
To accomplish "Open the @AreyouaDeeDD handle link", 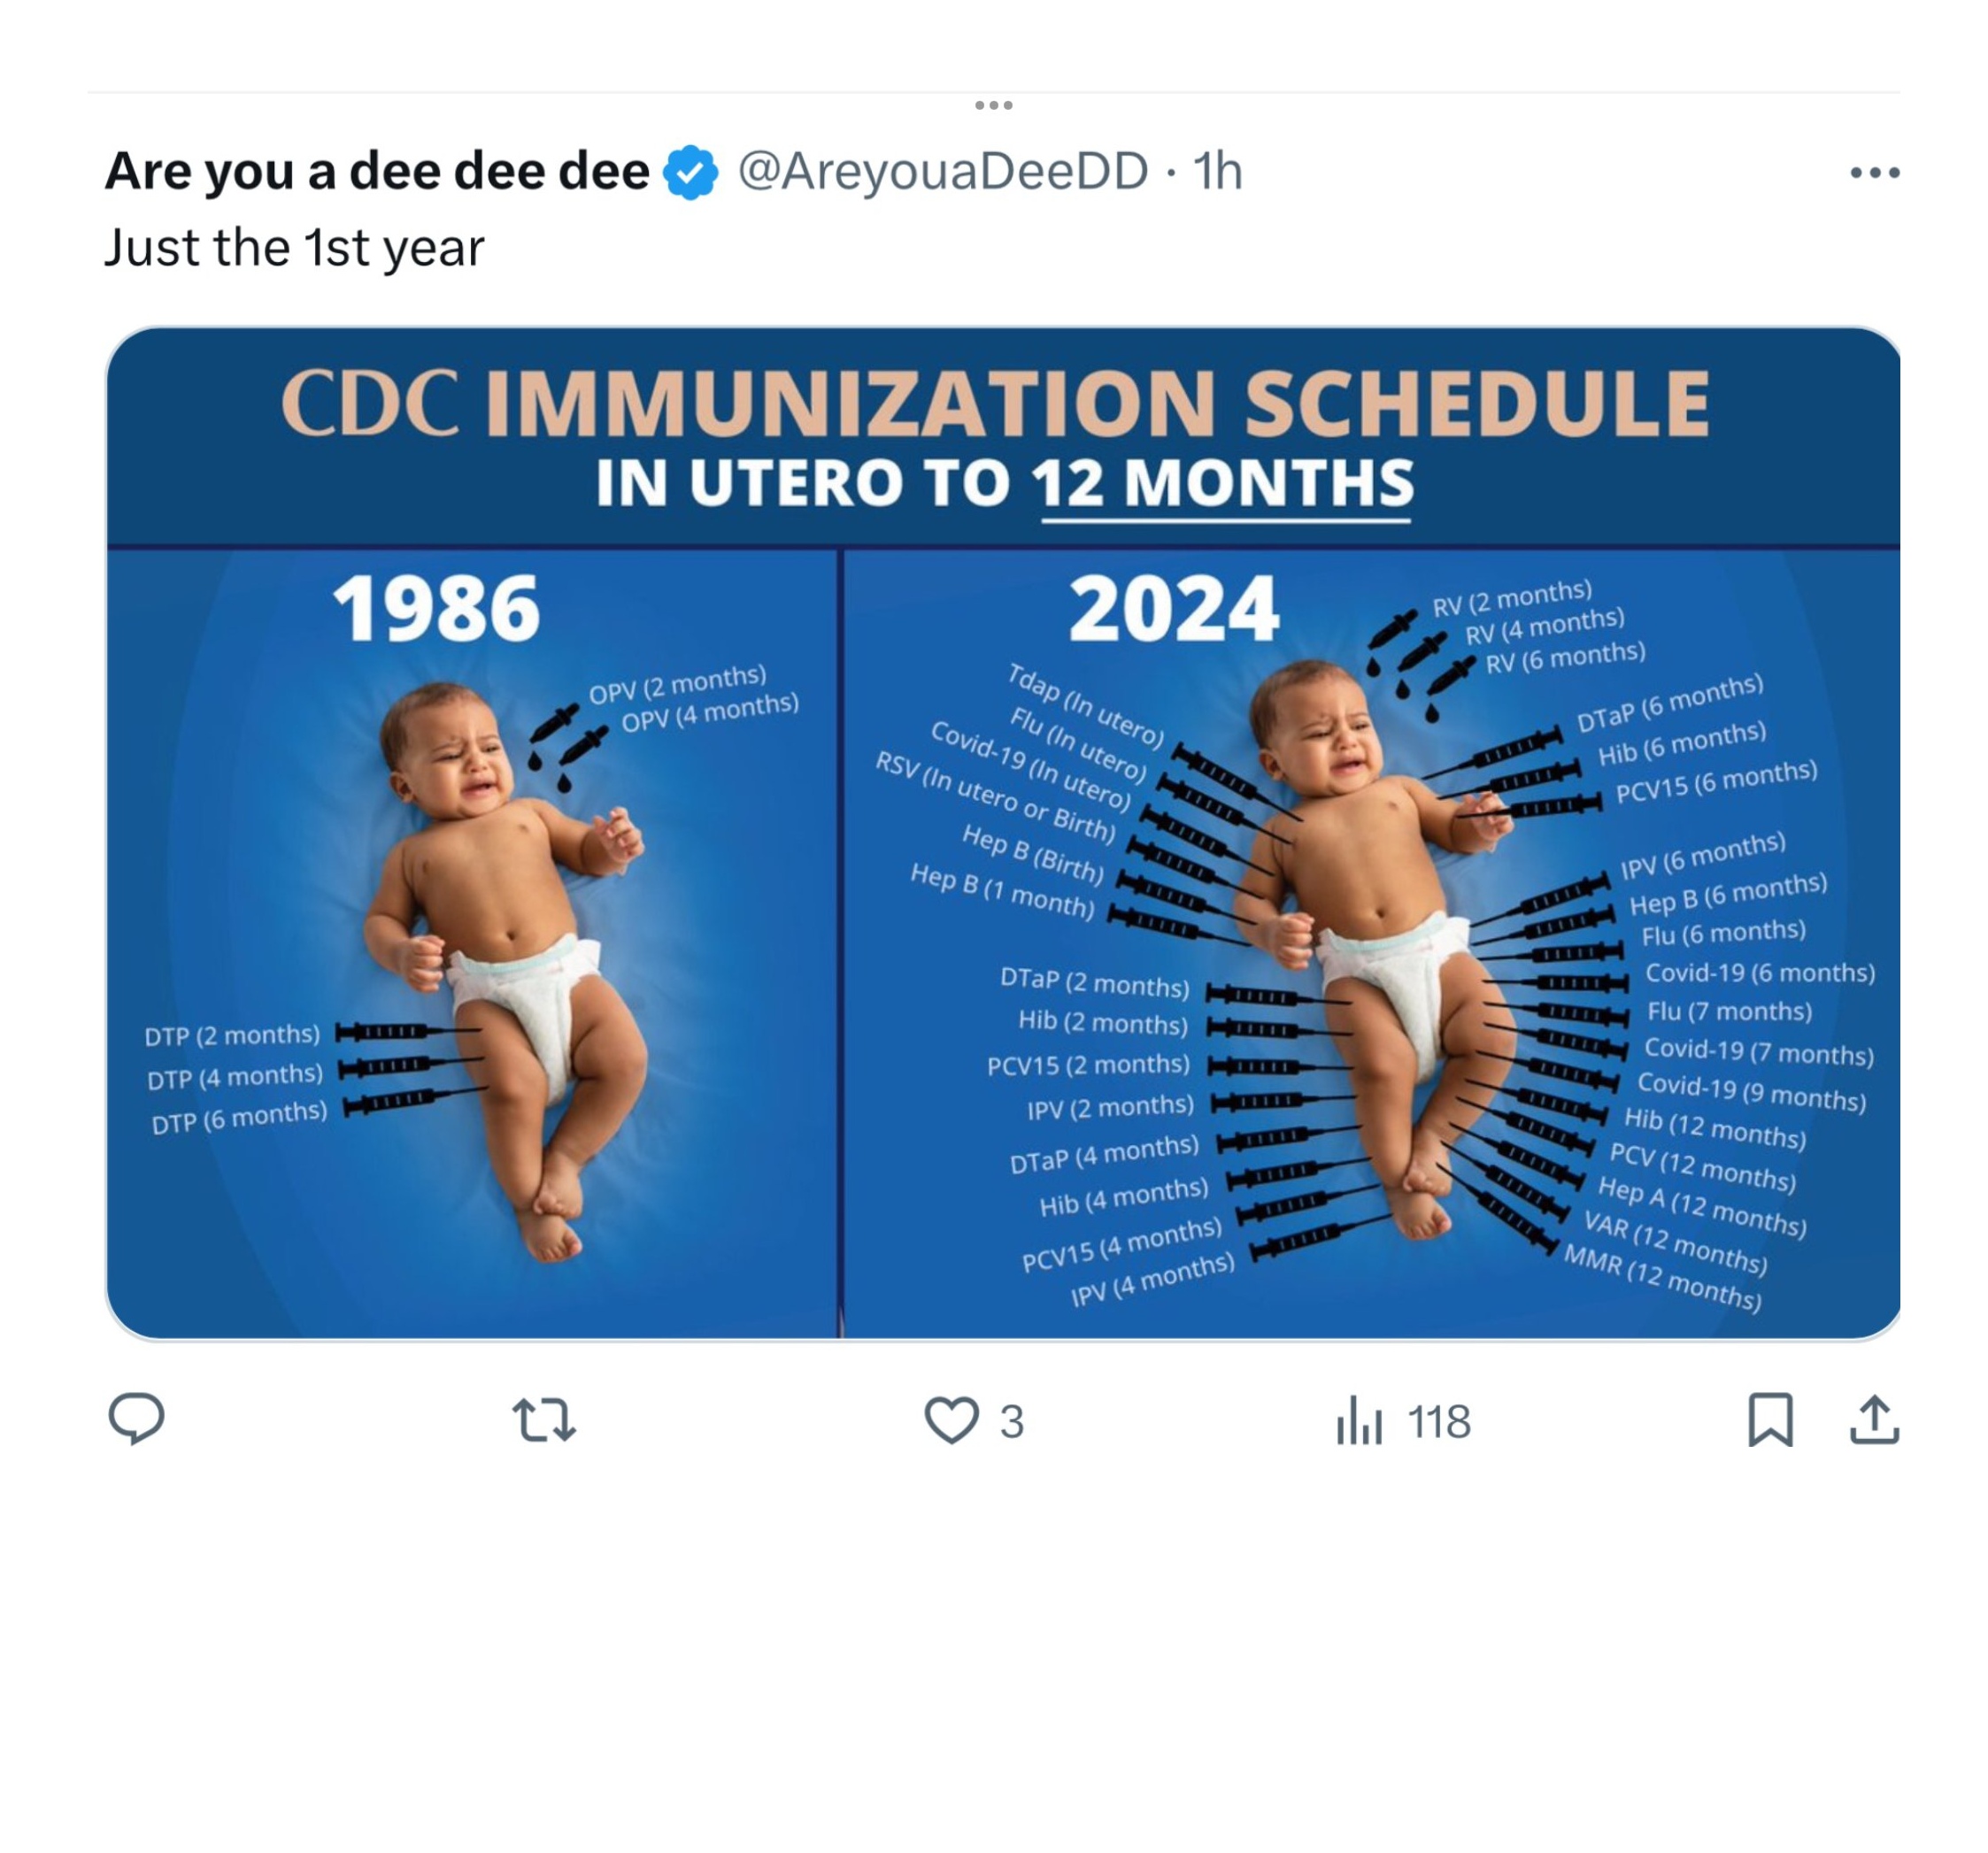I will [x=943, y=171].
